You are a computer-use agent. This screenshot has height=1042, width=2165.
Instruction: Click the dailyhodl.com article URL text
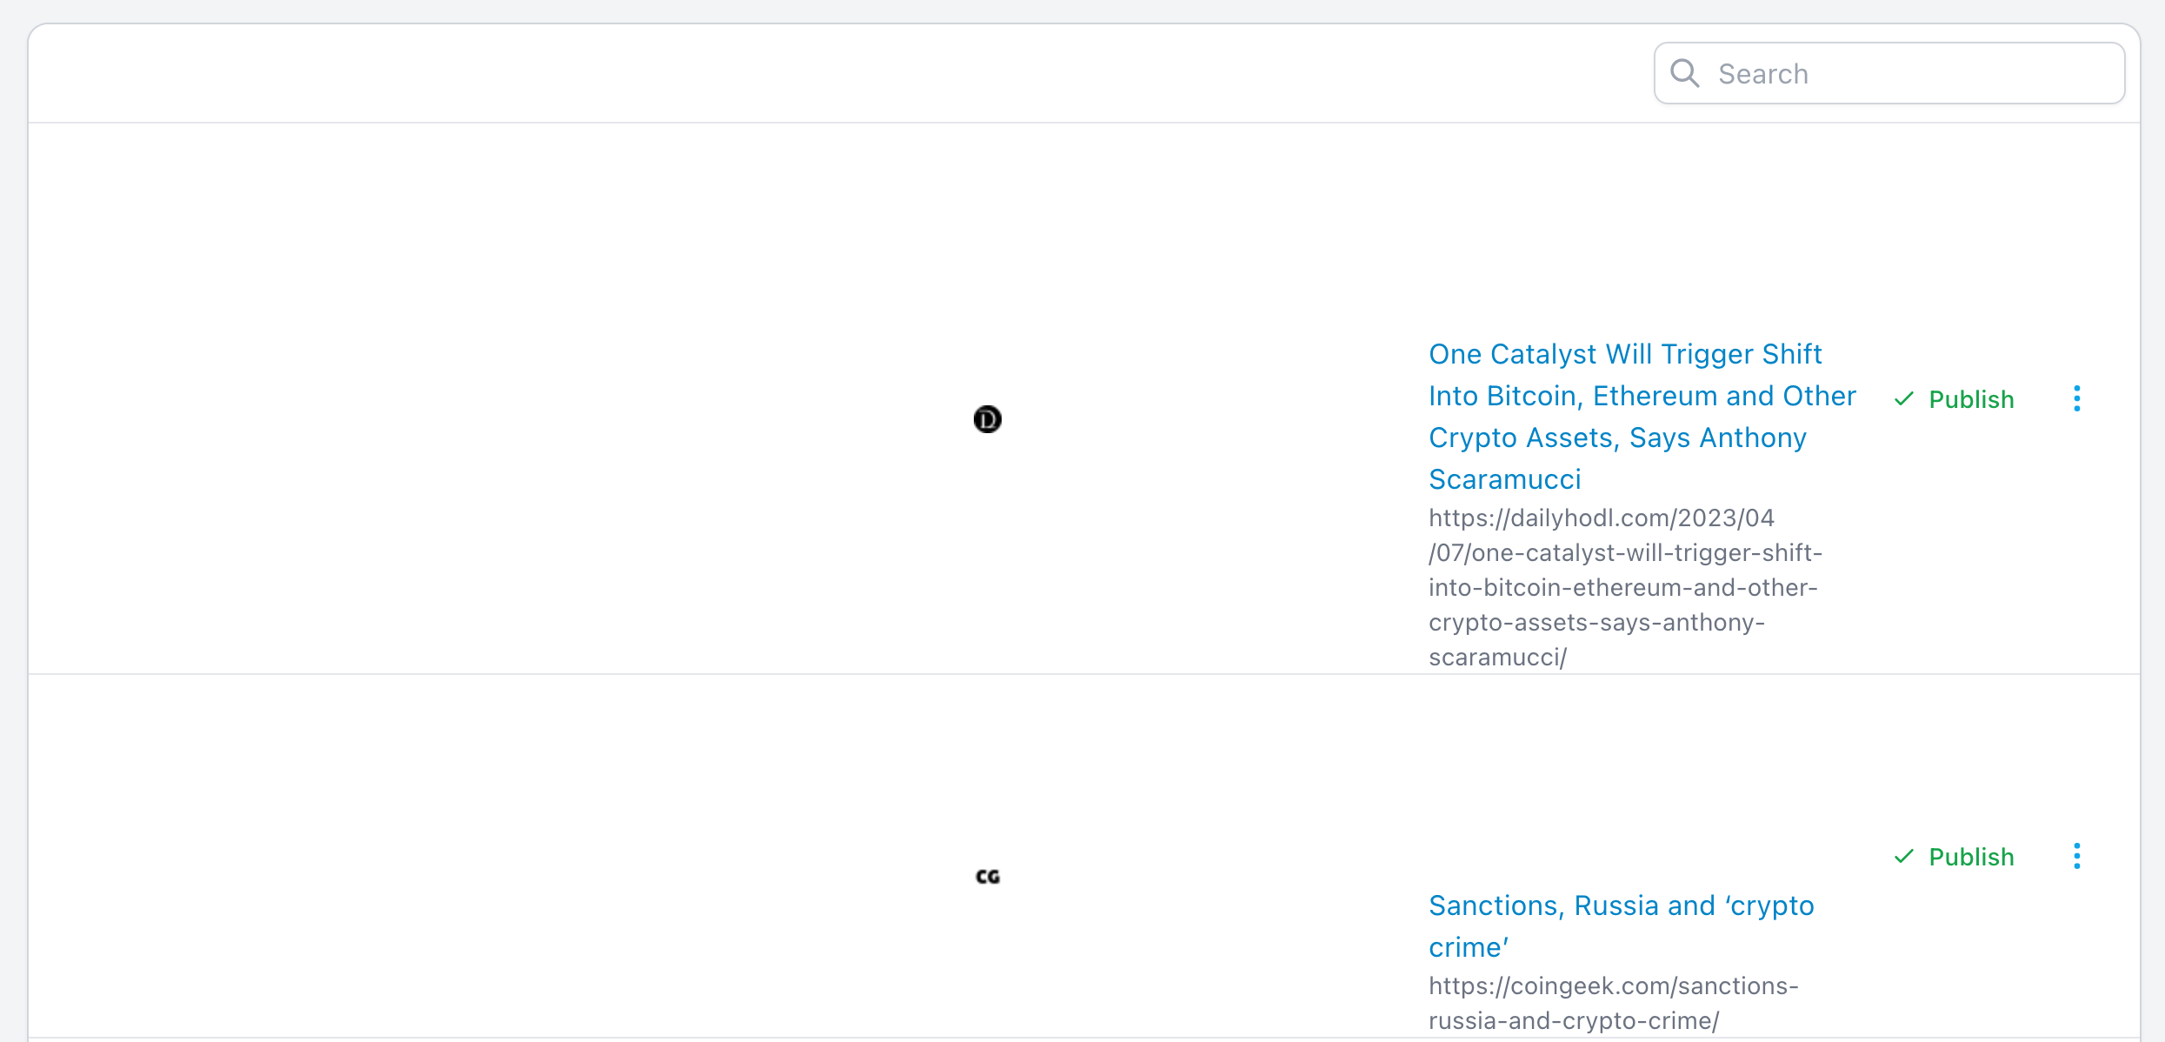[x=1601, y=518]
